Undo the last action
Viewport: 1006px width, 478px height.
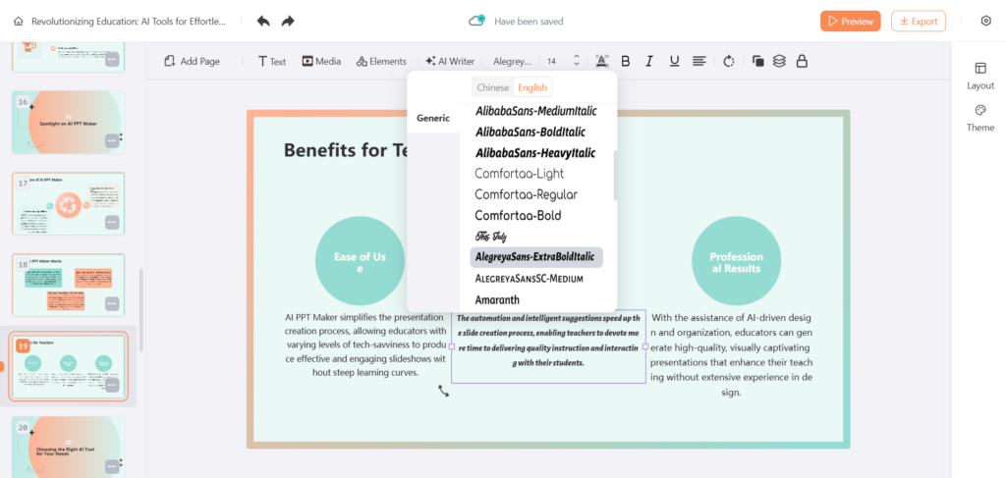click(263, 21)
